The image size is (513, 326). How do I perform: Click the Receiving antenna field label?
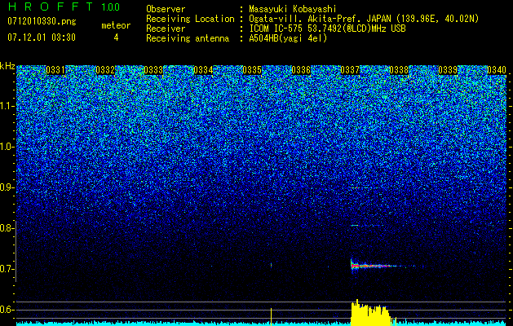(188, 38)
